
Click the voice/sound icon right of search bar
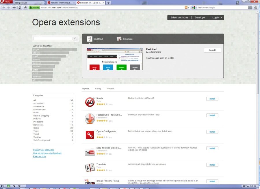click(x=255, y=7)
